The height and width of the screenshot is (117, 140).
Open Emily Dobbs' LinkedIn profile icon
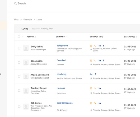click(100, 46)
